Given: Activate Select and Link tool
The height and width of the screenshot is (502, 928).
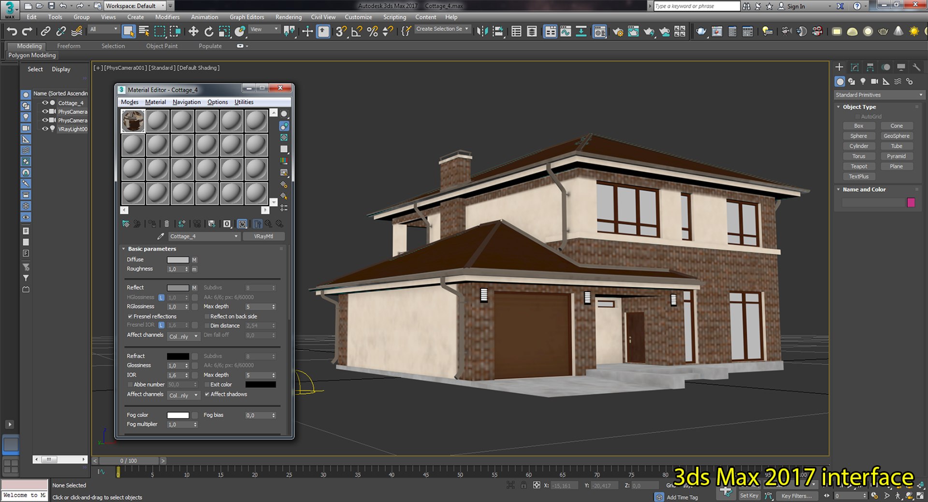Looking at the screenshot, I should click(45, 32).
